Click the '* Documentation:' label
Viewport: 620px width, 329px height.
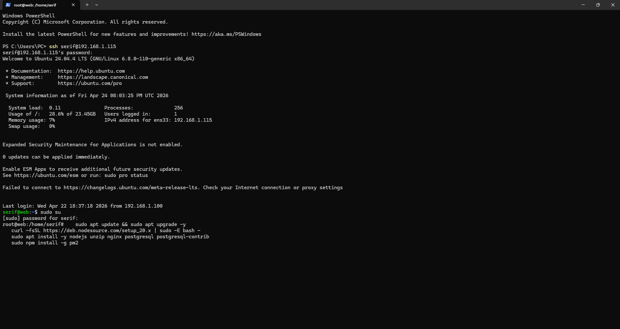pos(28,71)
